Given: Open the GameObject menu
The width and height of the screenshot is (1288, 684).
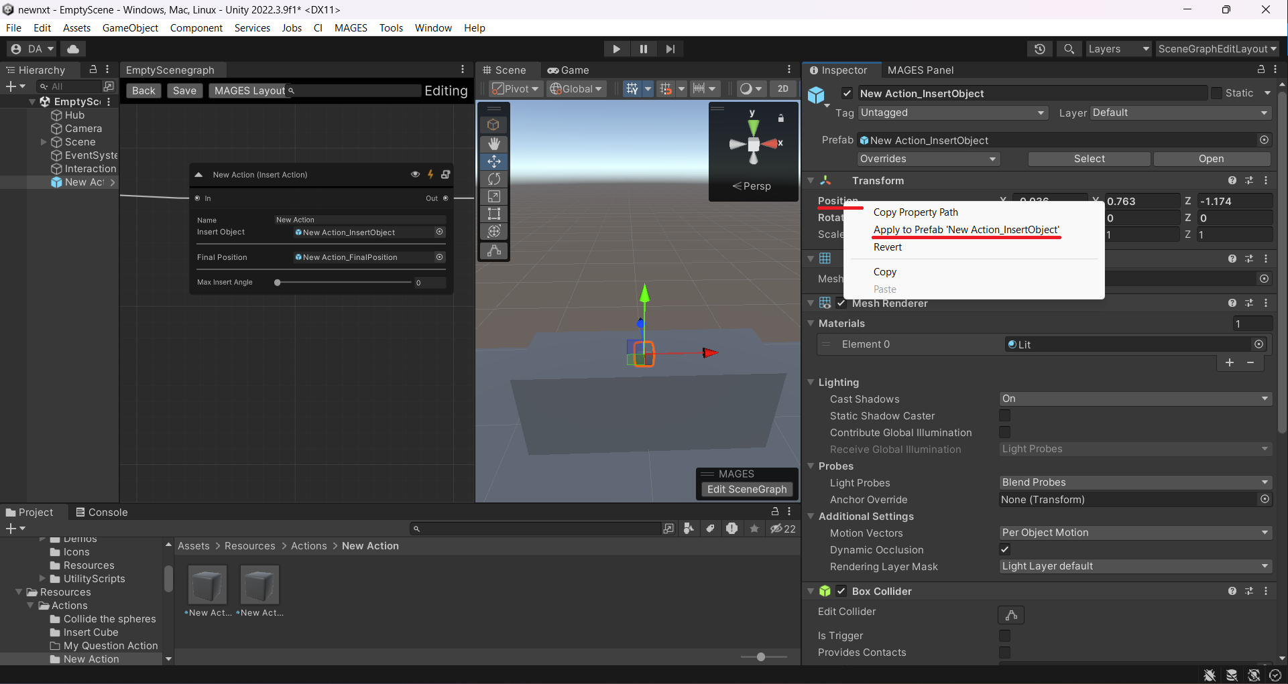Looking at the screenshot, I should point(130,27).
